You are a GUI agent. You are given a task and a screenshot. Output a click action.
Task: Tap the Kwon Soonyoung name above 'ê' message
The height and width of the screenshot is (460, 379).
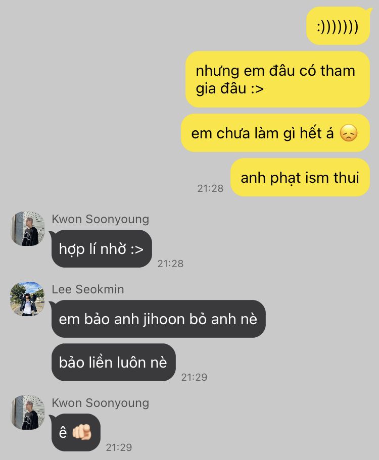coord(101,403)
